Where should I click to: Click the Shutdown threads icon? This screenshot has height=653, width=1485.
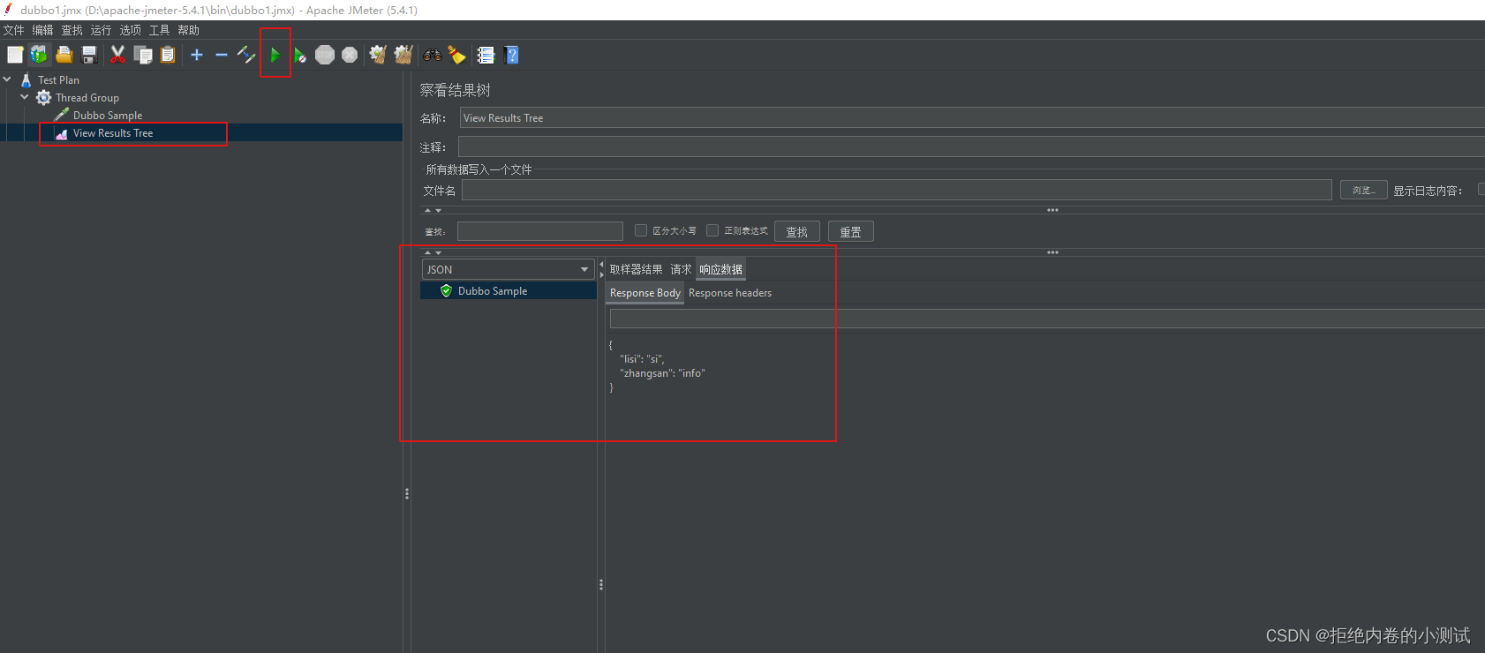click(x=350, y=55)
